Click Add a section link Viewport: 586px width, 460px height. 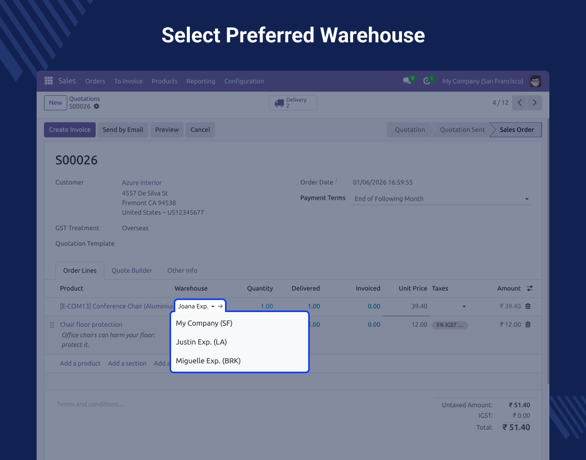(127, 363)
